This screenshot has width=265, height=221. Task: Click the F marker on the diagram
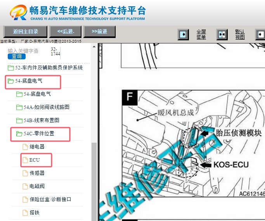tap(130, 97)
